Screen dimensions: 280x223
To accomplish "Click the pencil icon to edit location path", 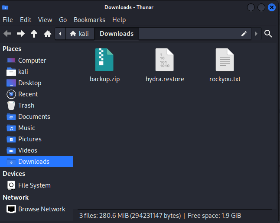I will (x=244, y=34).
